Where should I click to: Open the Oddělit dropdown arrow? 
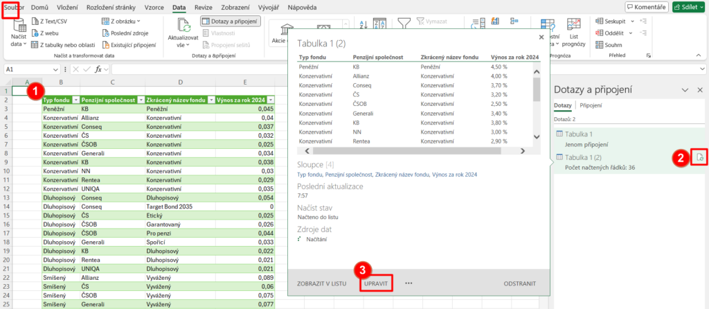coord(631,33)
